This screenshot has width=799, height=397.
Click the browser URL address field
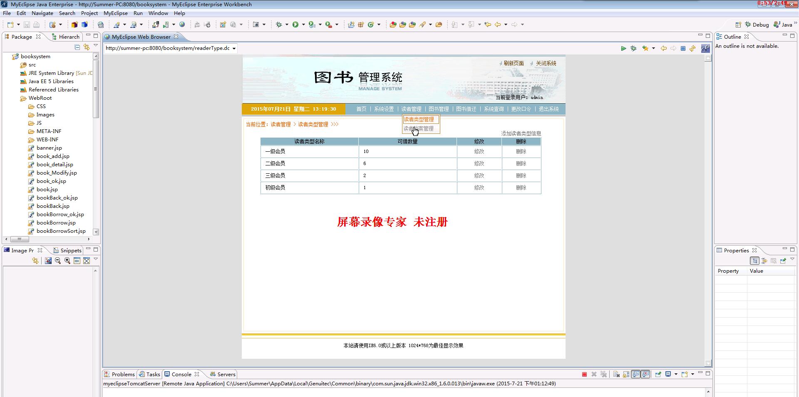click(x=168, y=48)
